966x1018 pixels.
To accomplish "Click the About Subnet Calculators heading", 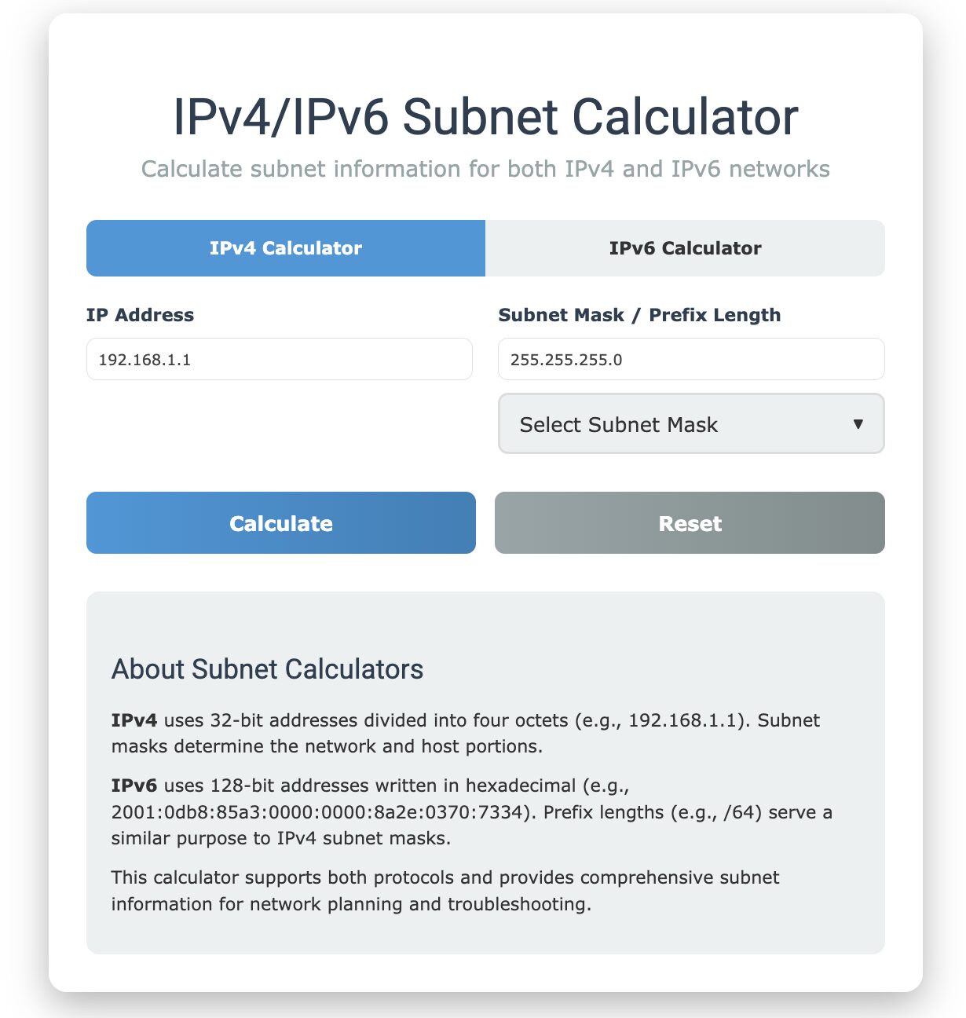I will point(268,669).
